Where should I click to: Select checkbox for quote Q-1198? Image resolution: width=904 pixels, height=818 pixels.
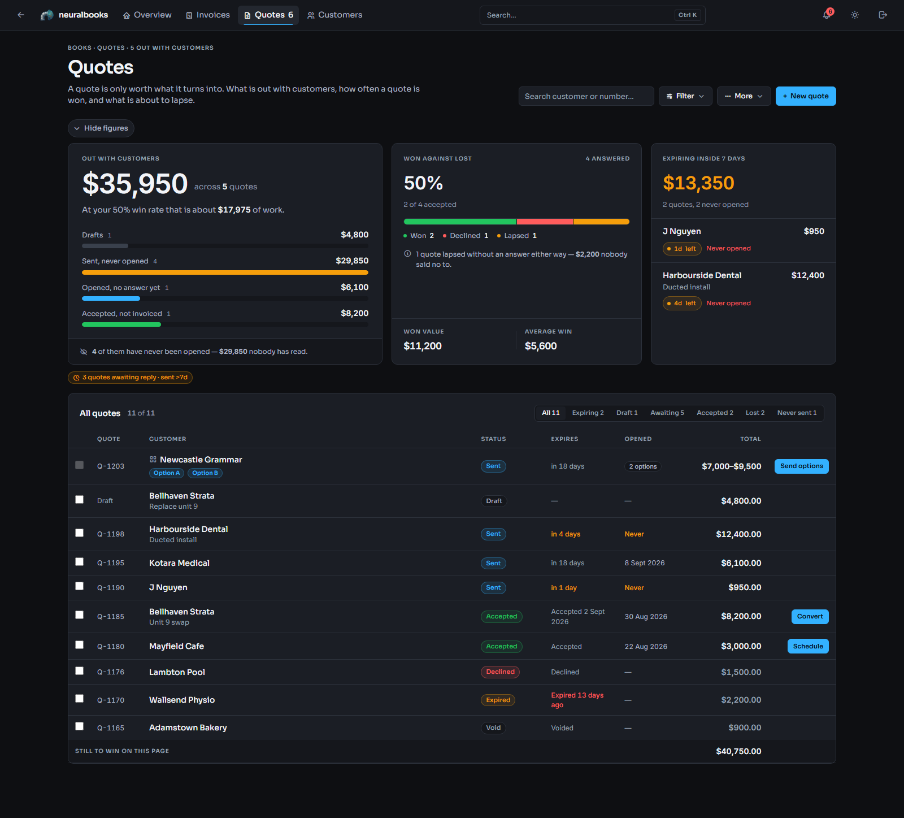pyautogui.click(x=80, y=533)
